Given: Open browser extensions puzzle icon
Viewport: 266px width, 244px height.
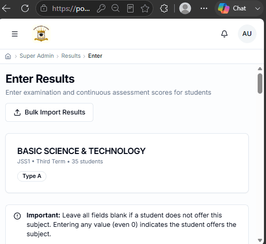Looking at the screenshot, I should (164, 8).
